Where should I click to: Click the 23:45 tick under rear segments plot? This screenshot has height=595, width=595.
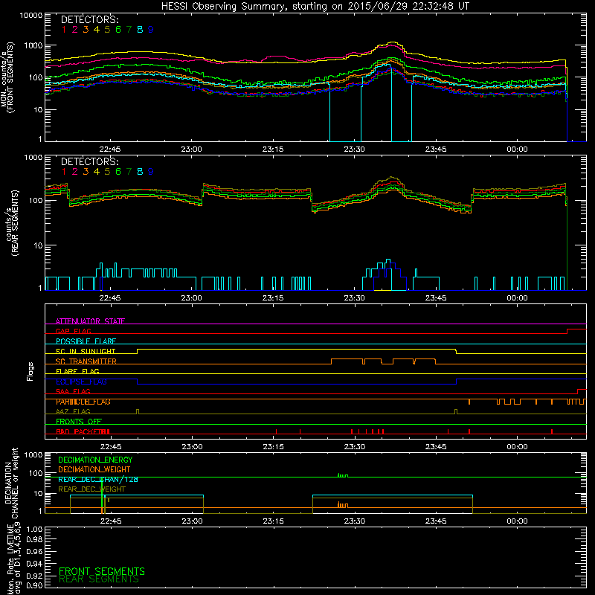coord(436,298)
